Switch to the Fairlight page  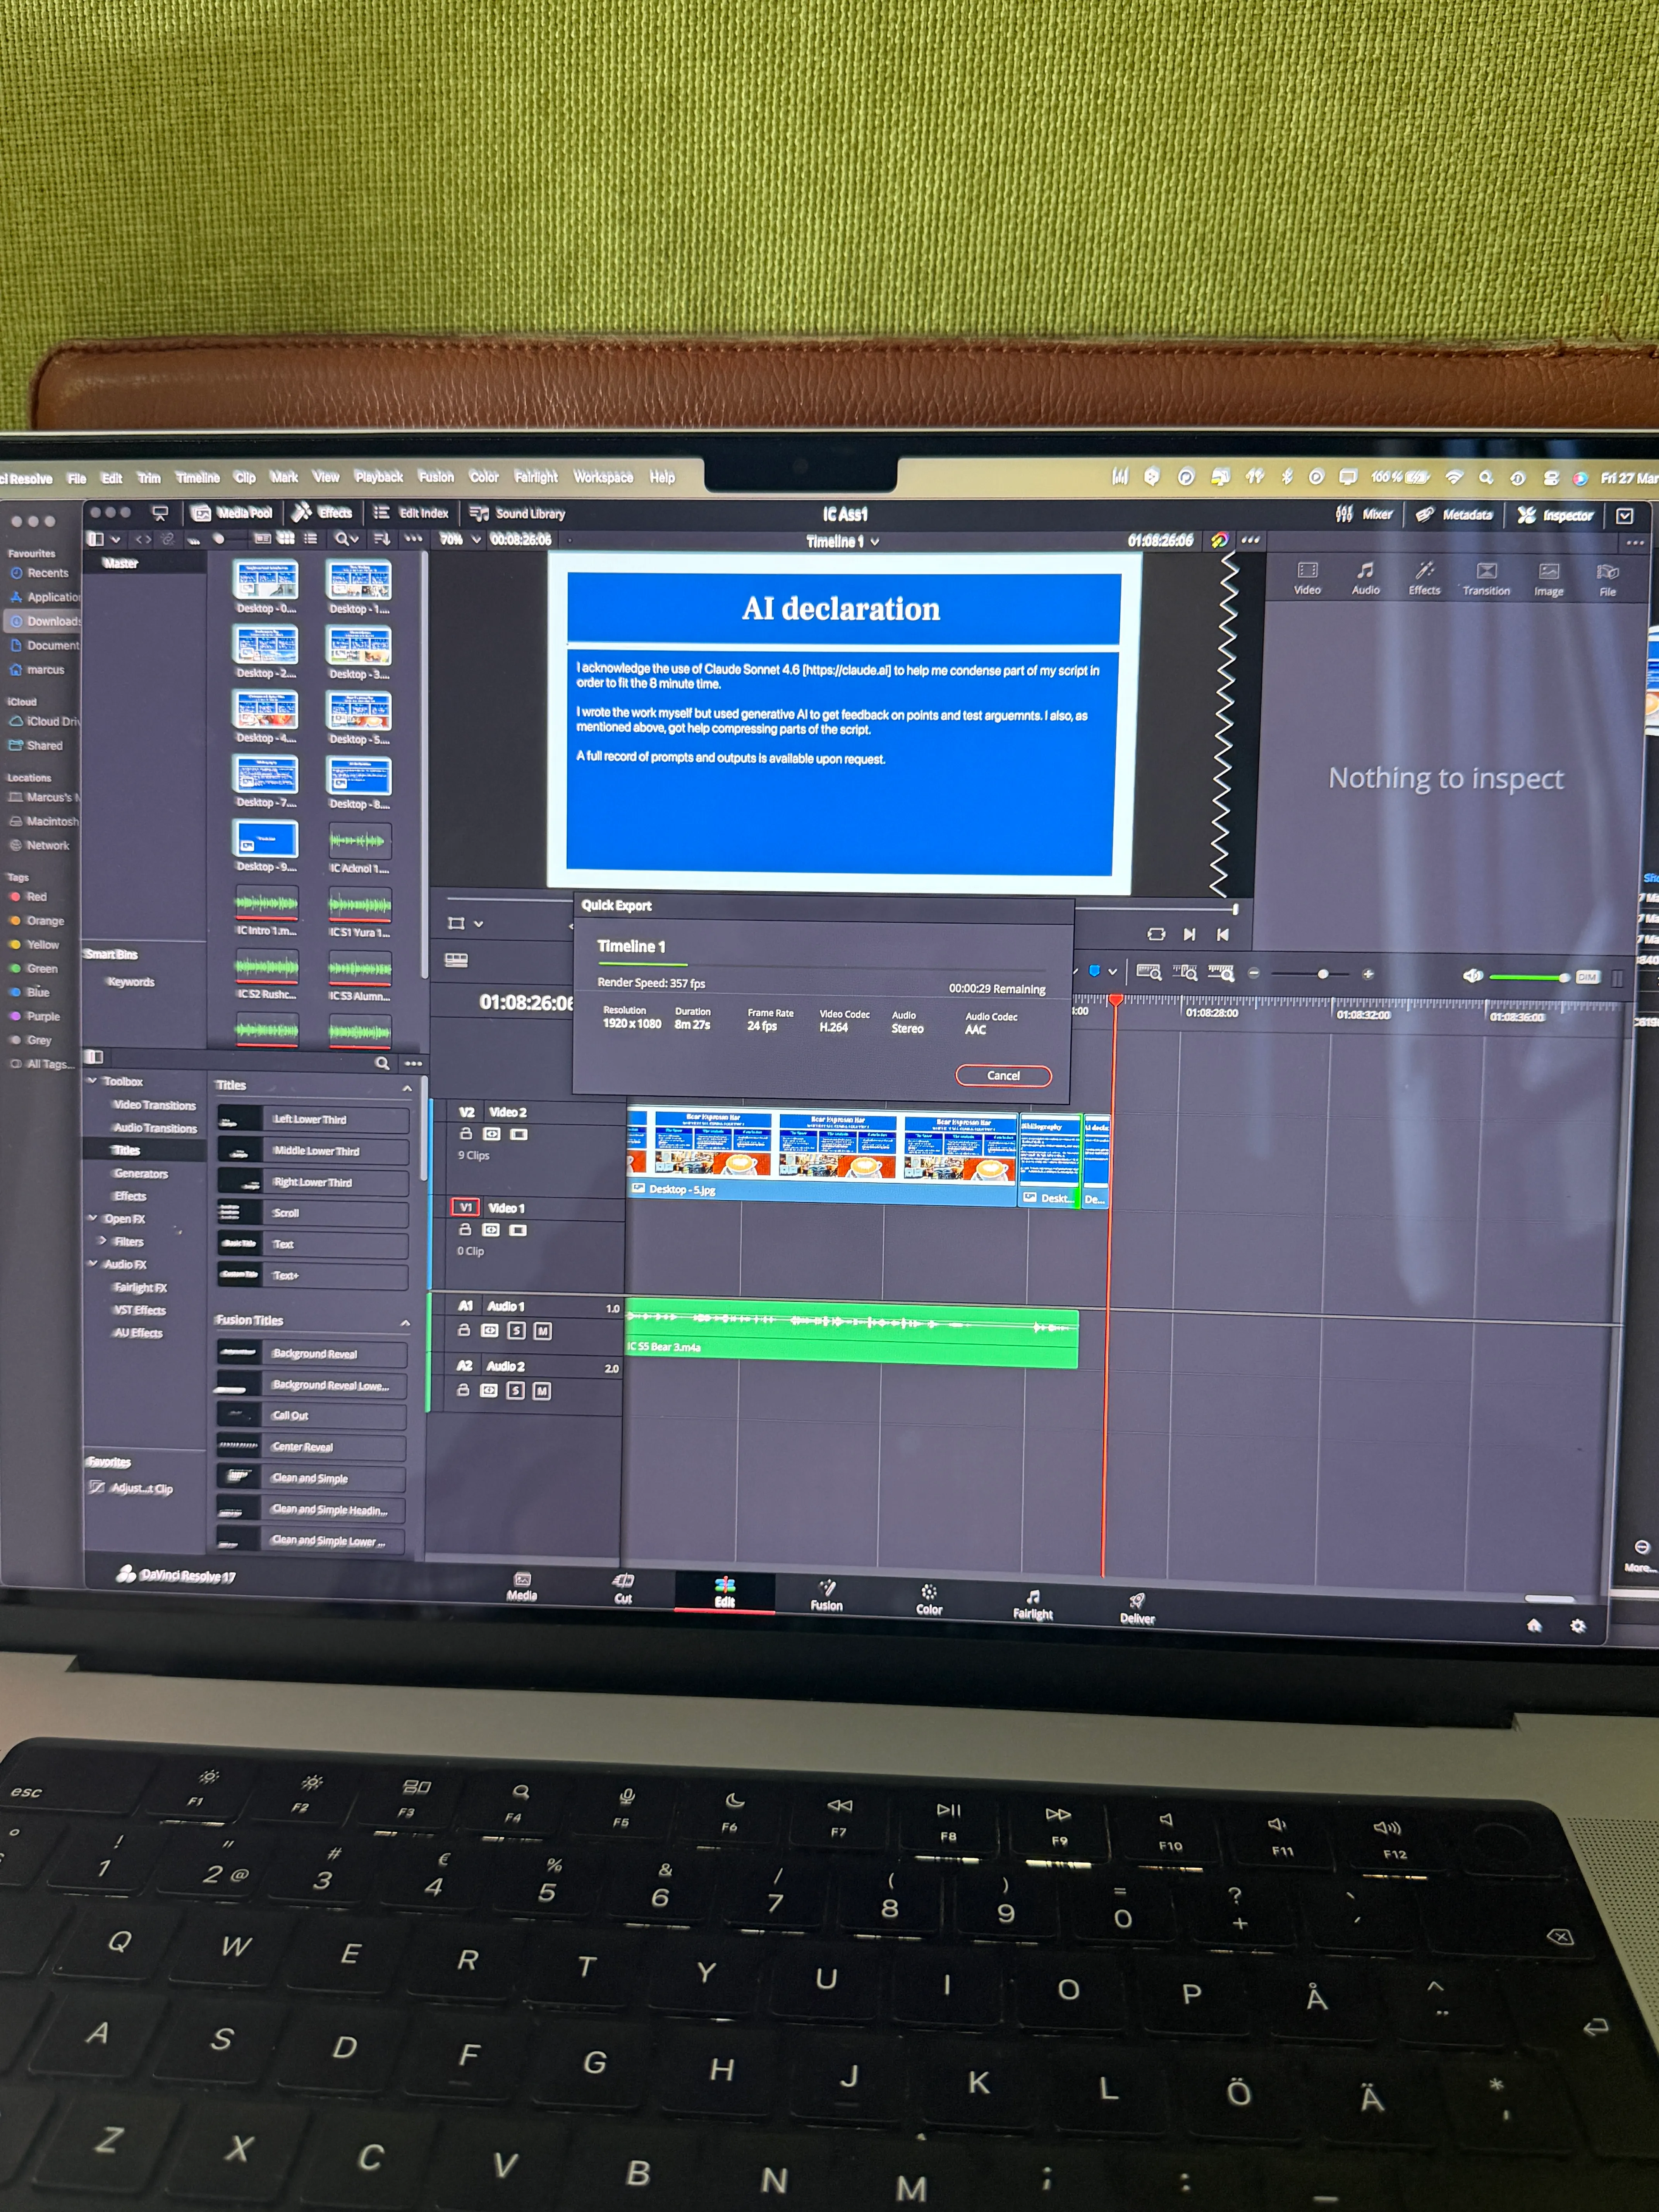pos(1033,1605)
